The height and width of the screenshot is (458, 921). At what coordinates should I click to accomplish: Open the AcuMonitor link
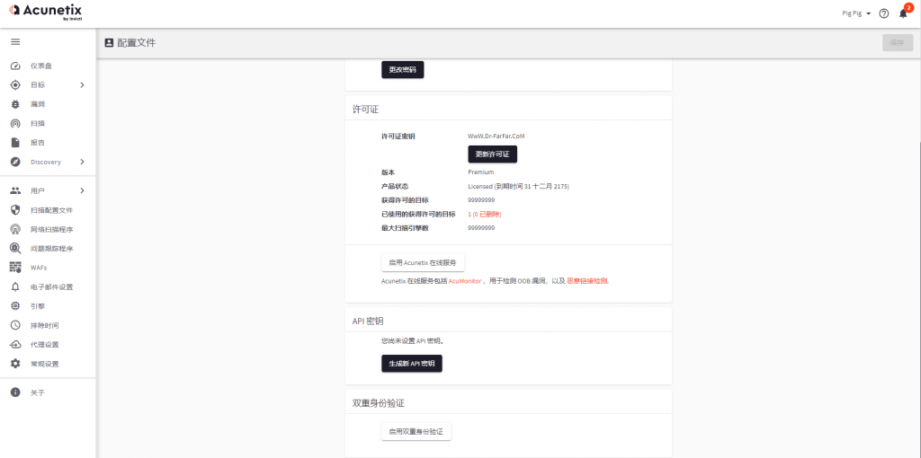point(465,281)
